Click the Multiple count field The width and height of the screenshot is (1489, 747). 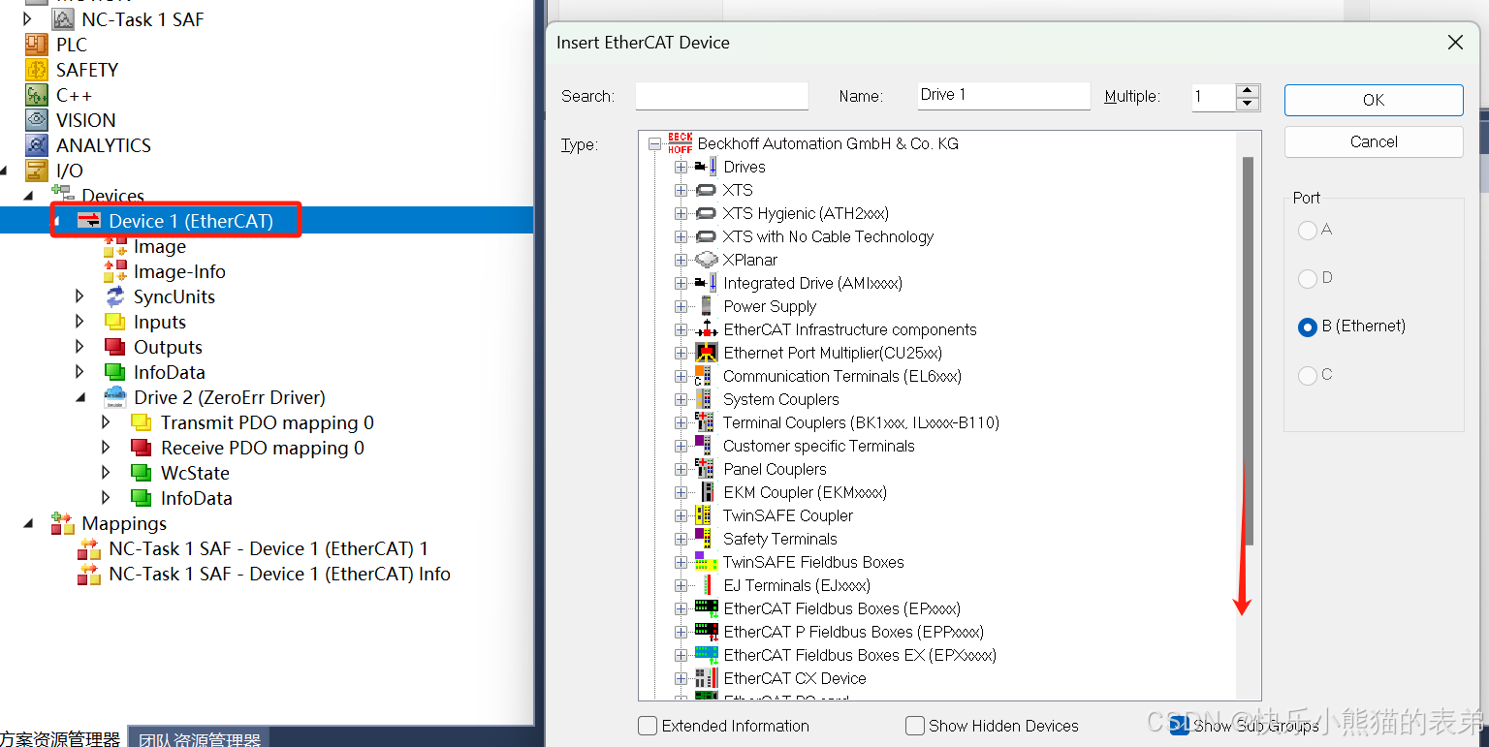point(1214,97)
